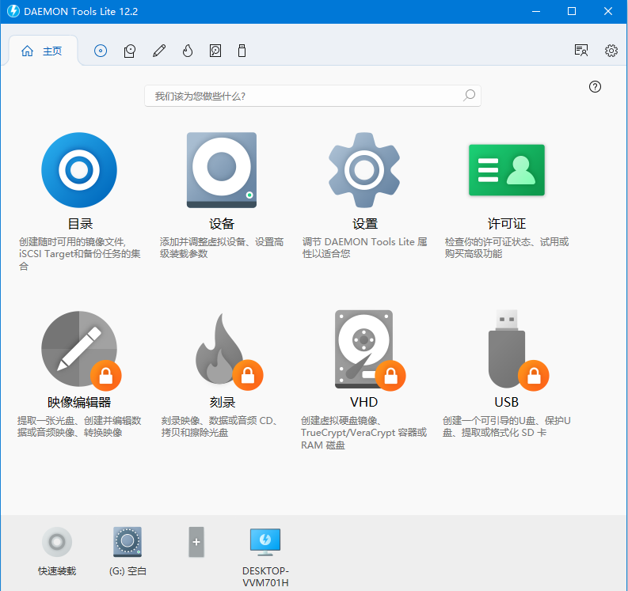Open the 刻录 (Burn) flame tile
The height and width of the screenshot is (591, 628).
pos(222,349)
